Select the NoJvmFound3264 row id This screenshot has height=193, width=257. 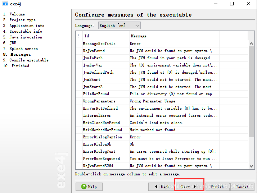(98, 166)
